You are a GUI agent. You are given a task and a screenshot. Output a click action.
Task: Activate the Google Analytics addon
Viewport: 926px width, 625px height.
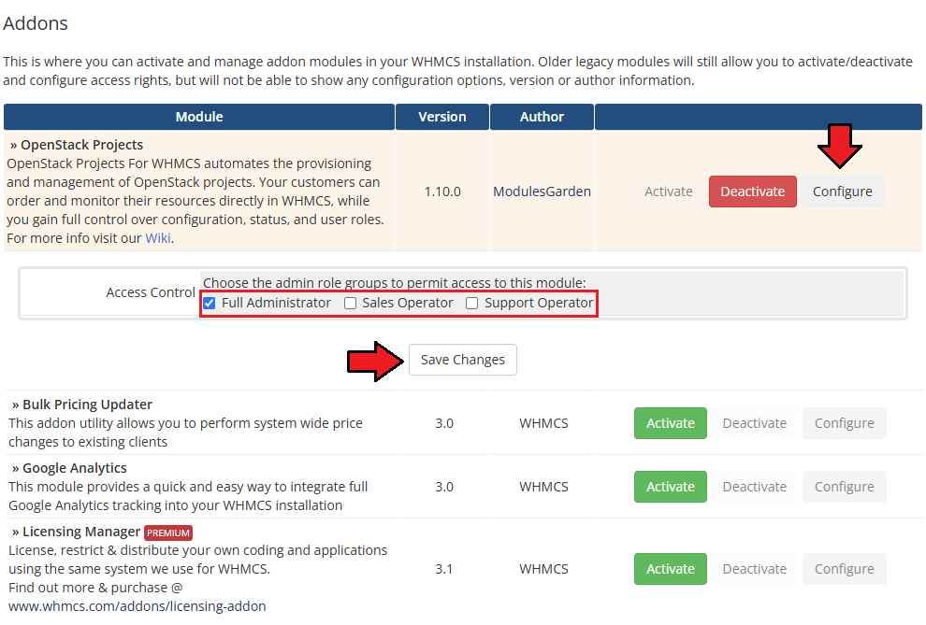tap(671, 487)
